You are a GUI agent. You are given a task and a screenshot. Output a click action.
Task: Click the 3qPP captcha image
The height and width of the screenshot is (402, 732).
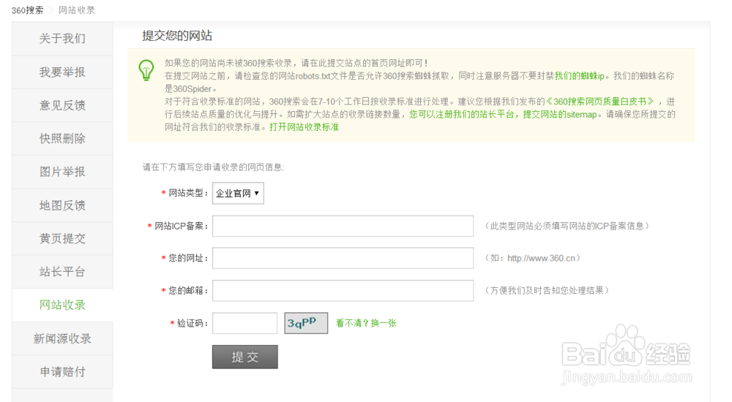(x=306, y=323)
